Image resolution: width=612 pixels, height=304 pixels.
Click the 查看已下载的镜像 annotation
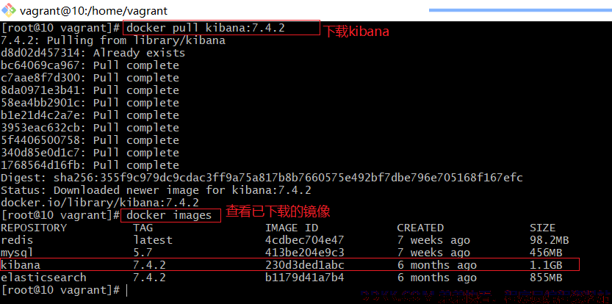pos(278,211)
